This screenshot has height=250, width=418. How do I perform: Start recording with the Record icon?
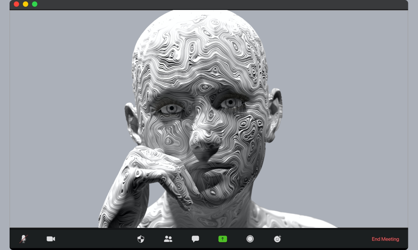(250, 239)
